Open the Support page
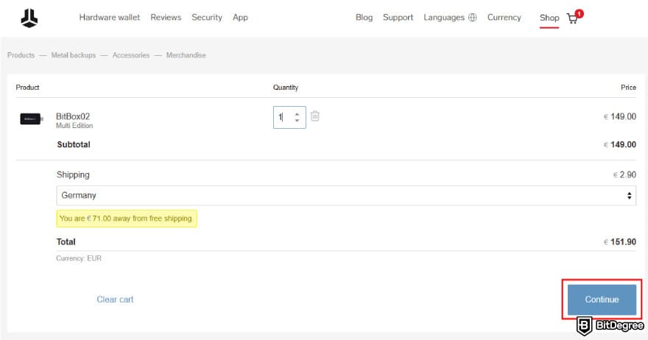Viewport: 648px width, 340px height. 398,18
